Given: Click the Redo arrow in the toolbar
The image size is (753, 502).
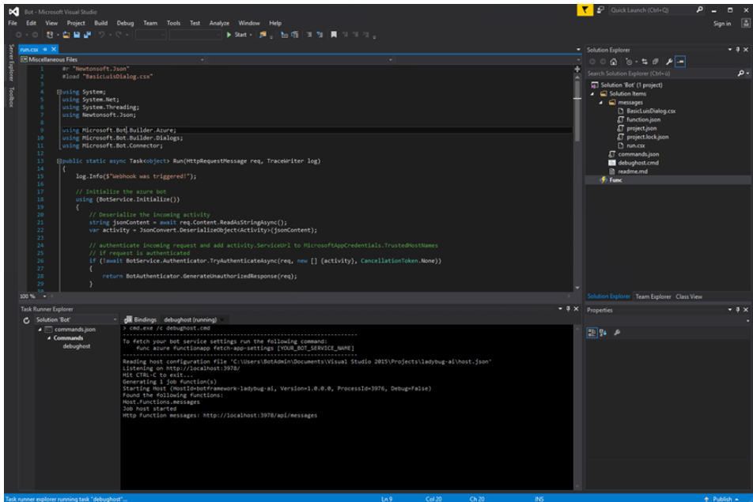Looking at the screenshot, I should 118,35.
